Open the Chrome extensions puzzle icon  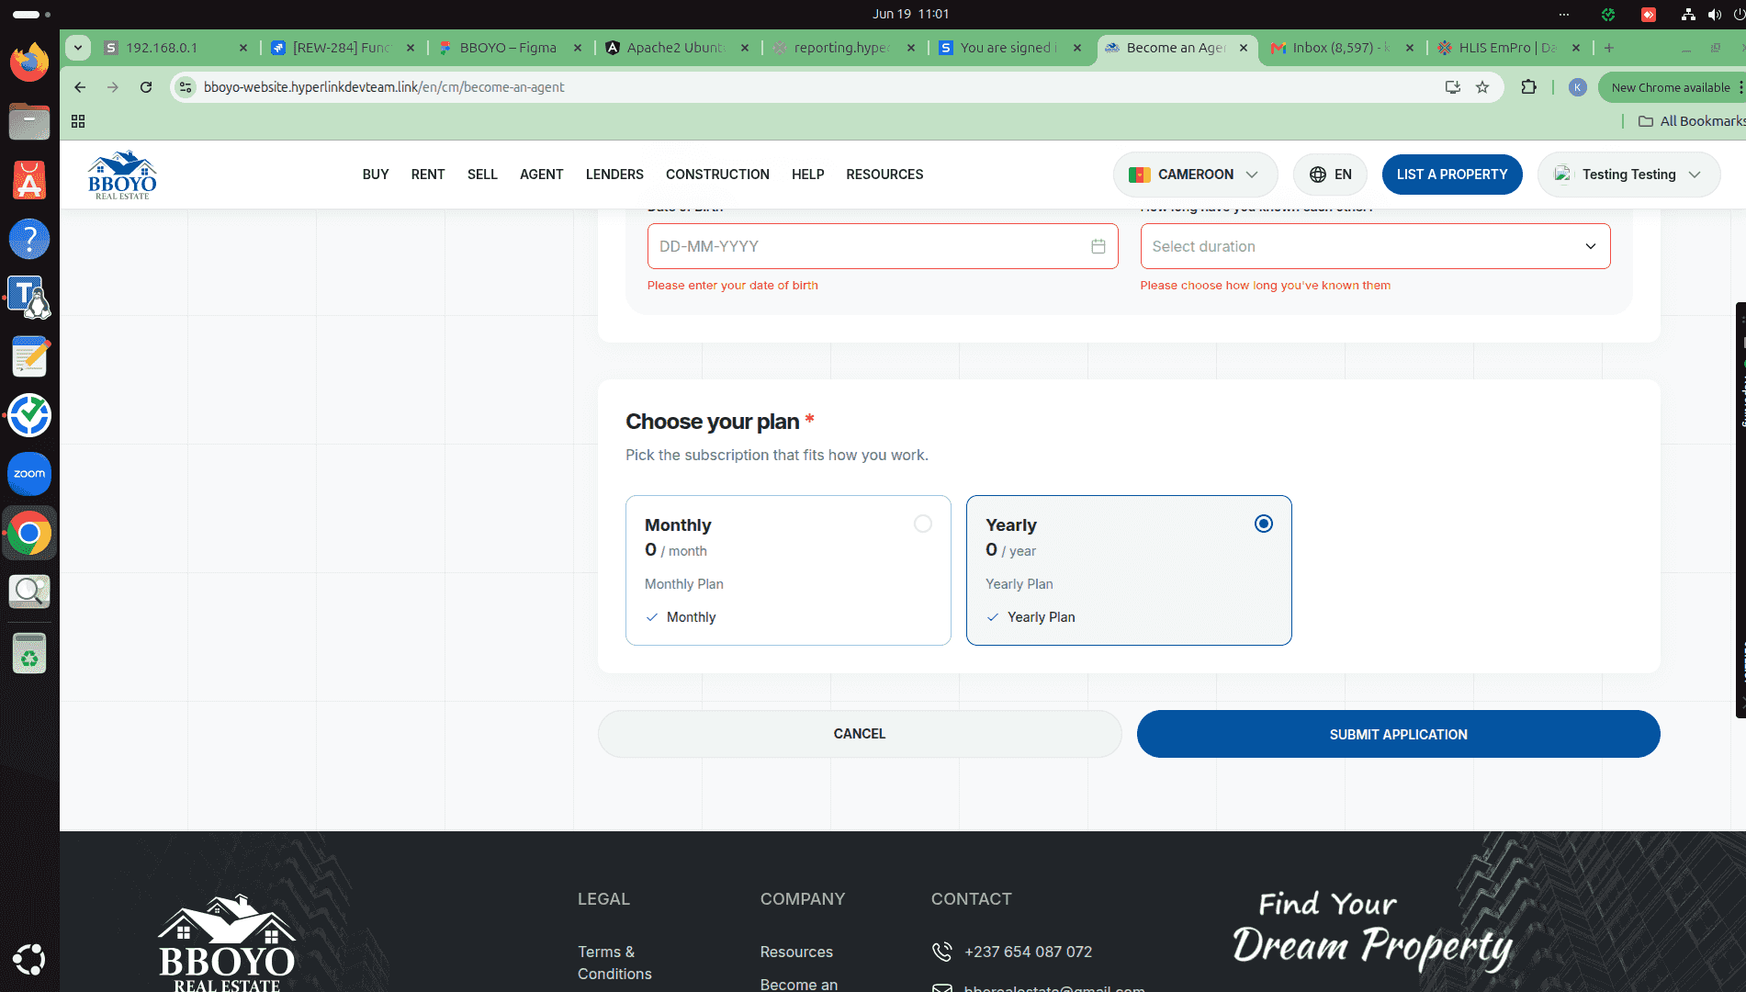click(1528, 87)
